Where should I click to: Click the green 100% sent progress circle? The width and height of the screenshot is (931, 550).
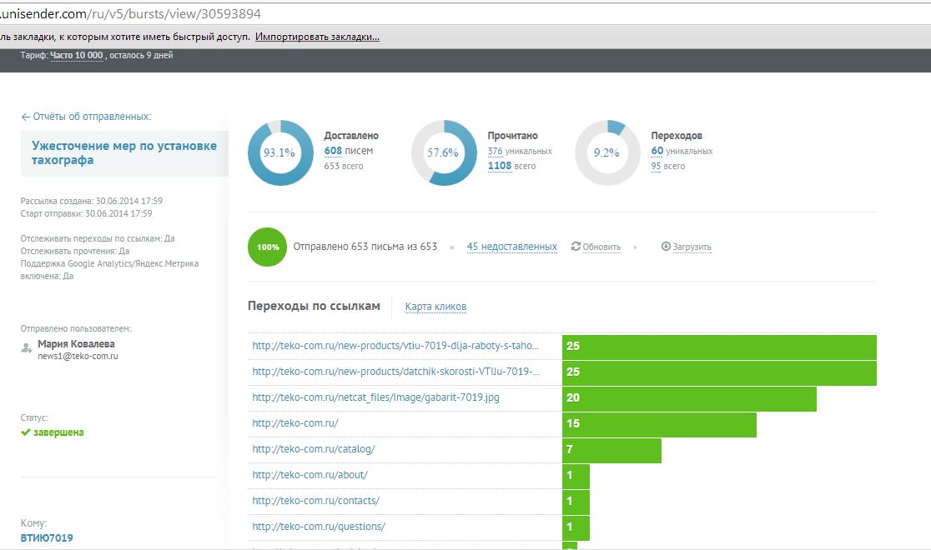[267, 247]
